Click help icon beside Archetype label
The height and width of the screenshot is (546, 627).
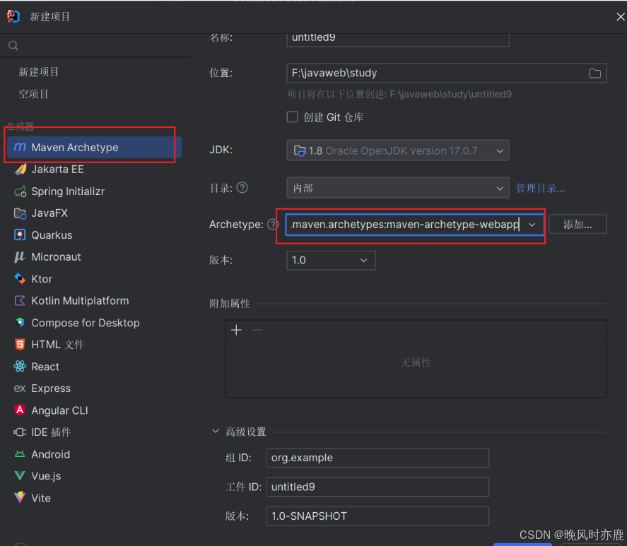coord(273,225)
